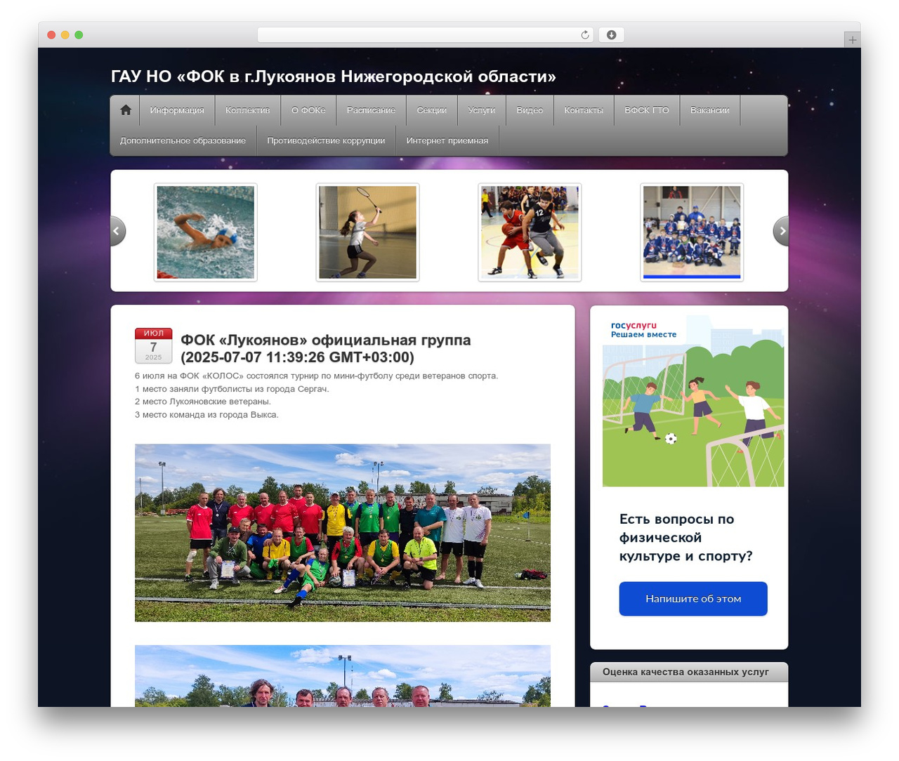899x761 pixels.
Task: Show previous slides in the photo carousel
Action: 118,231
